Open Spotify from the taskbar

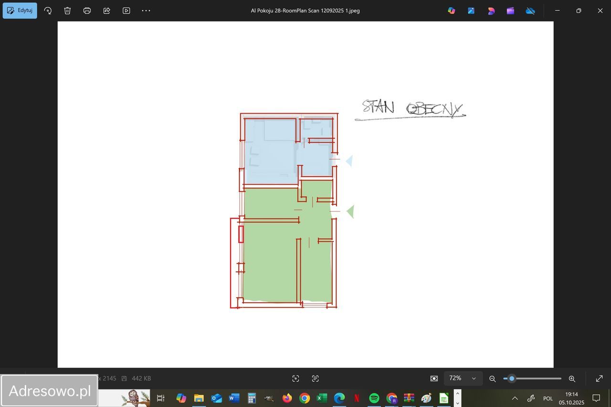[374, 398]
